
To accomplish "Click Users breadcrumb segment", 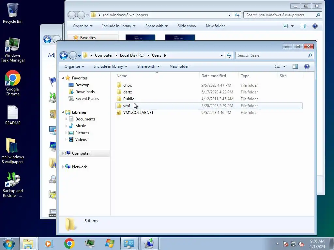I will (x=157, y=55).
